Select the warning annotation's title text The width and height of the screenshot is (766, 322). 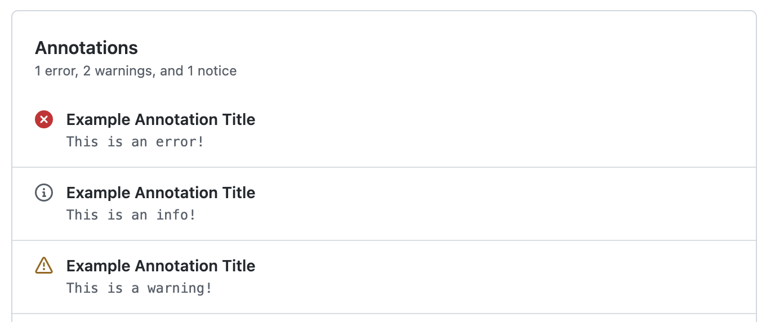161,266
